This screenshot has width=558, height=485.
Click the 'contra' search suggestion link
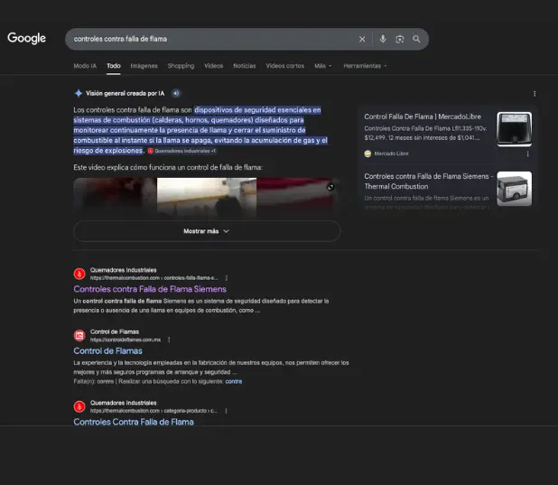234,381
